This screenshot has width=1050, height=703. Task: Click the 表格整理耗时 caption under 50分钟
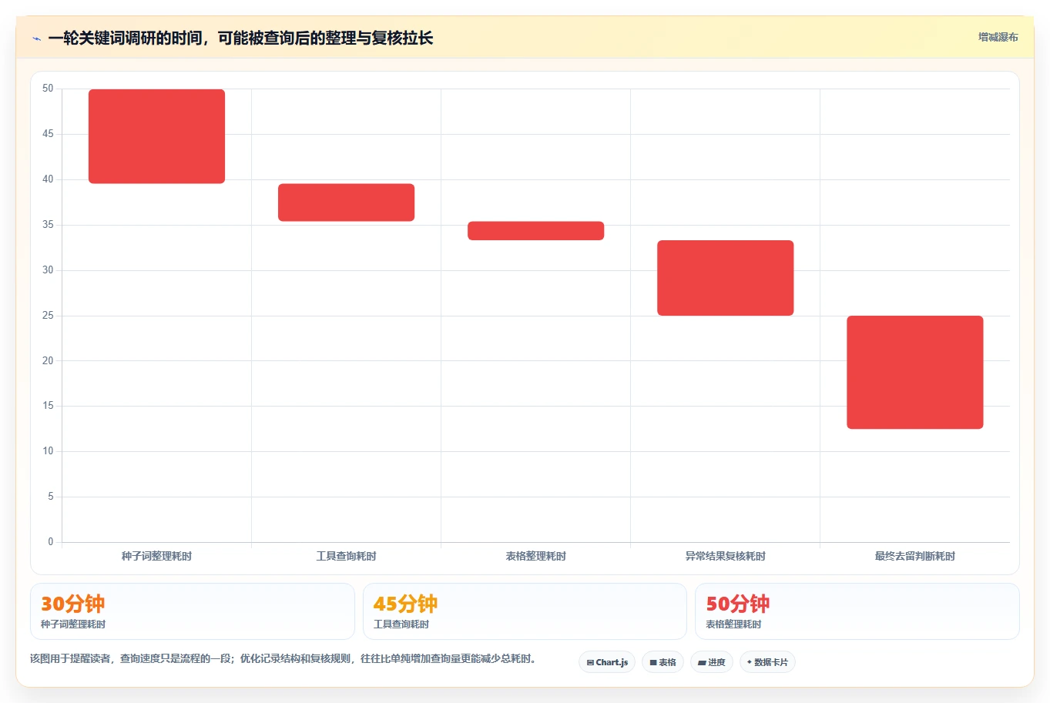coord(733,624)
